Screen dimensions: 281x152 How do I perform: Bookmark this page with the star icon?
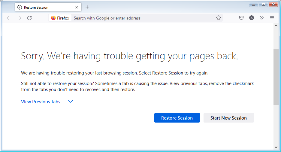point(219,18)
